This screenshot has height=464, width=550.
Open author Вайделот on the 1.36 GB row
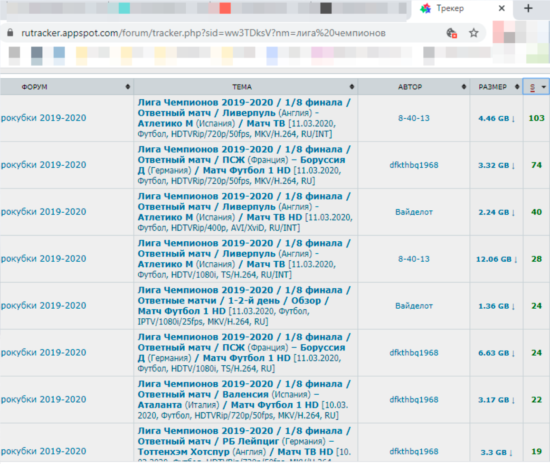tap(414, 306)
